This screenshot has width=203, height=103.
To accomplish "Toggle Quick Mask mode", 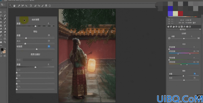I will [1, 56].
